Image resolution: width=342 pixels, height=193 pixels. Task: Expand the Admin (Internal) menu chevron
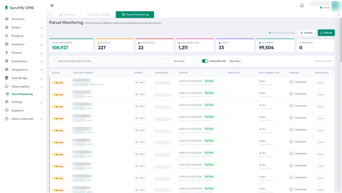[41, 119]
